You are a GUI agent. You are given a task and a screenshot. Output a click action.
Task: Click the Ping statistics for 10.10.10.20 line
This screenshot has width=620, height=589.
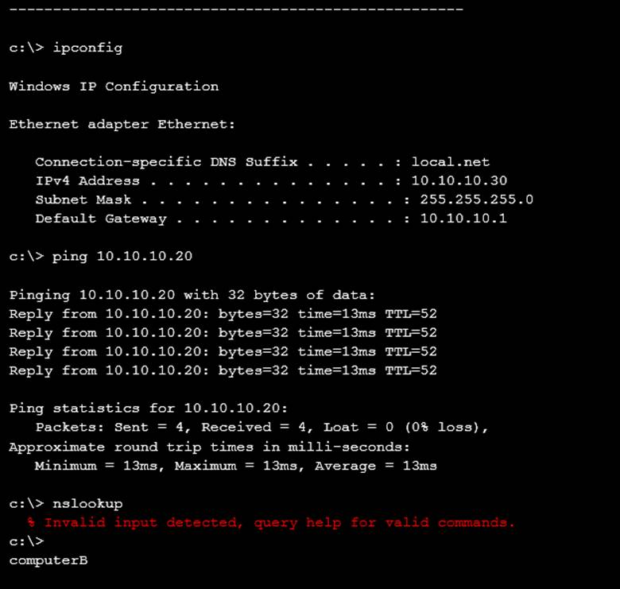pos(149,408)
